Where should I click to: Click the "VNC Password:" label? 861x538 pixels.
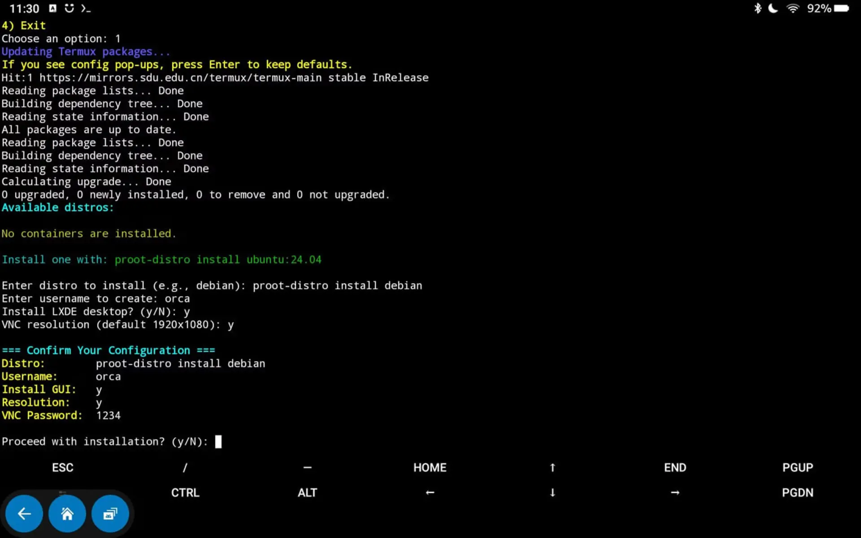point(42,416)
